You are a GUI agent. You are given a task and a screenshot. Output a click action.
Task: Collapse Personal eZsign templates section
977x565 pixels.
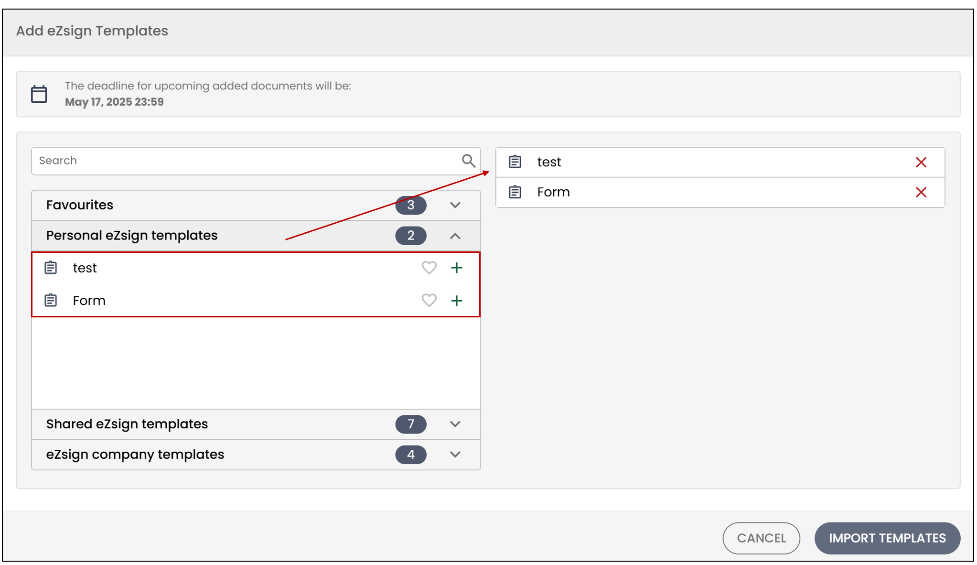(455, 236)
